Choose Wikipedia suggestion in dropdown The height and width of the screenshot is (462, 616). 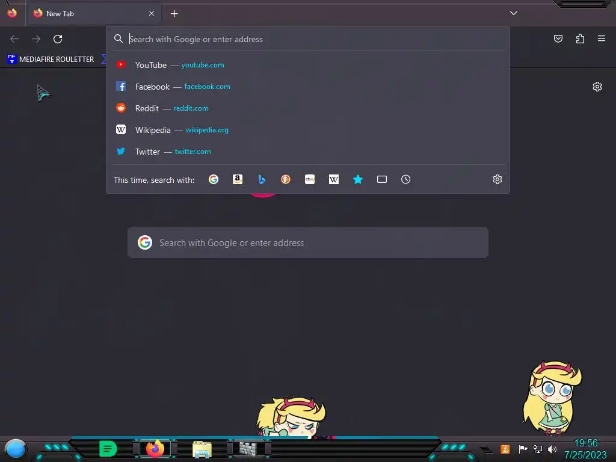point(308,130)
